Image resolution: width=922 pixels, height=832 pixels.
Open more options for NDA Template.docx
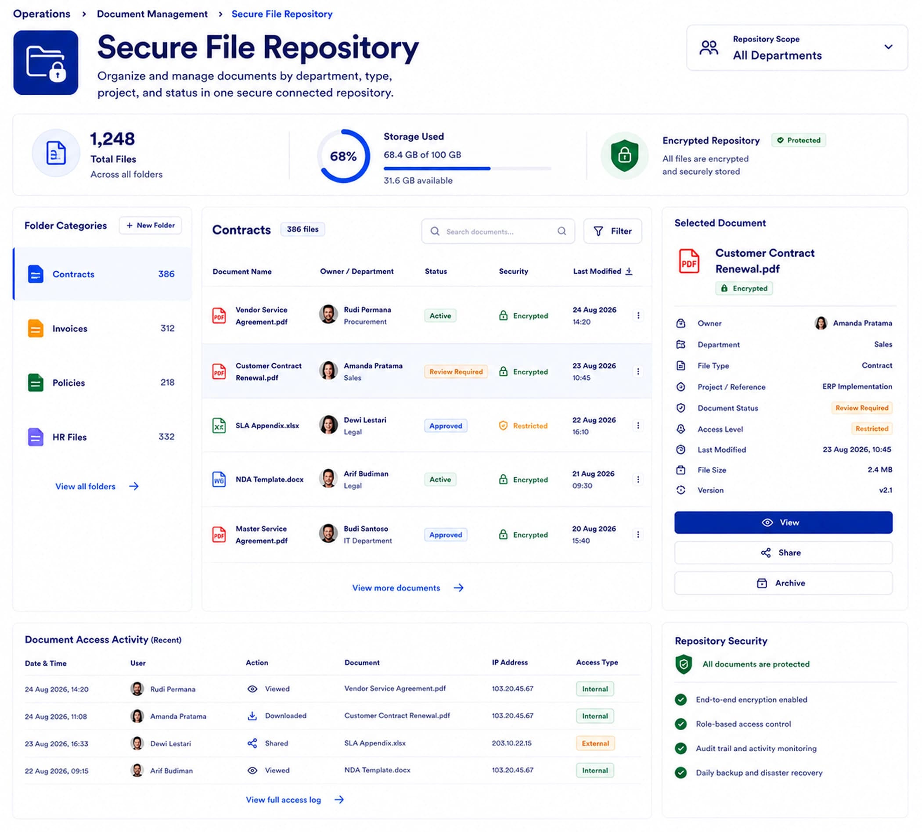point(638,480)
